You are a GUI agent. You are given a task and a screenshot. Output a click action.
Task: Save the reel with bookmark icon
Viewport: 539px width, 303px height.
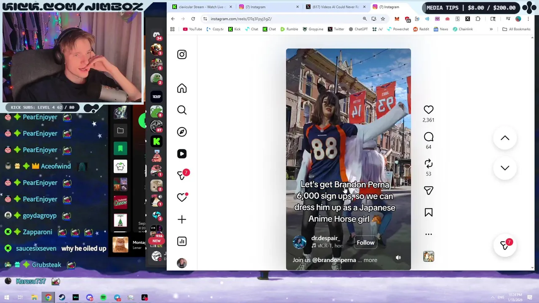tap(428, 213)
